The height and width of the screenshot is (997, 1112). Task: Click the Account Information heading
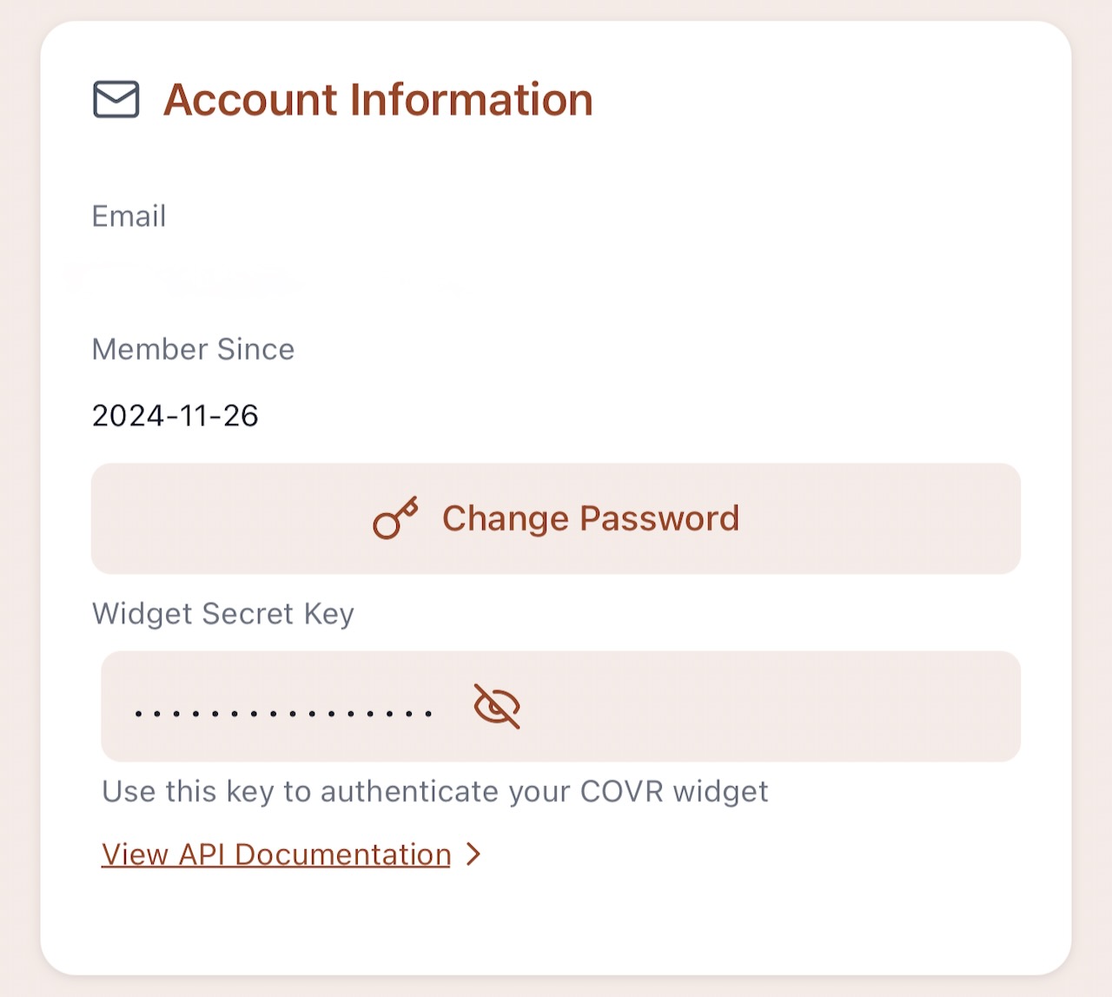[x=378, y=99]
